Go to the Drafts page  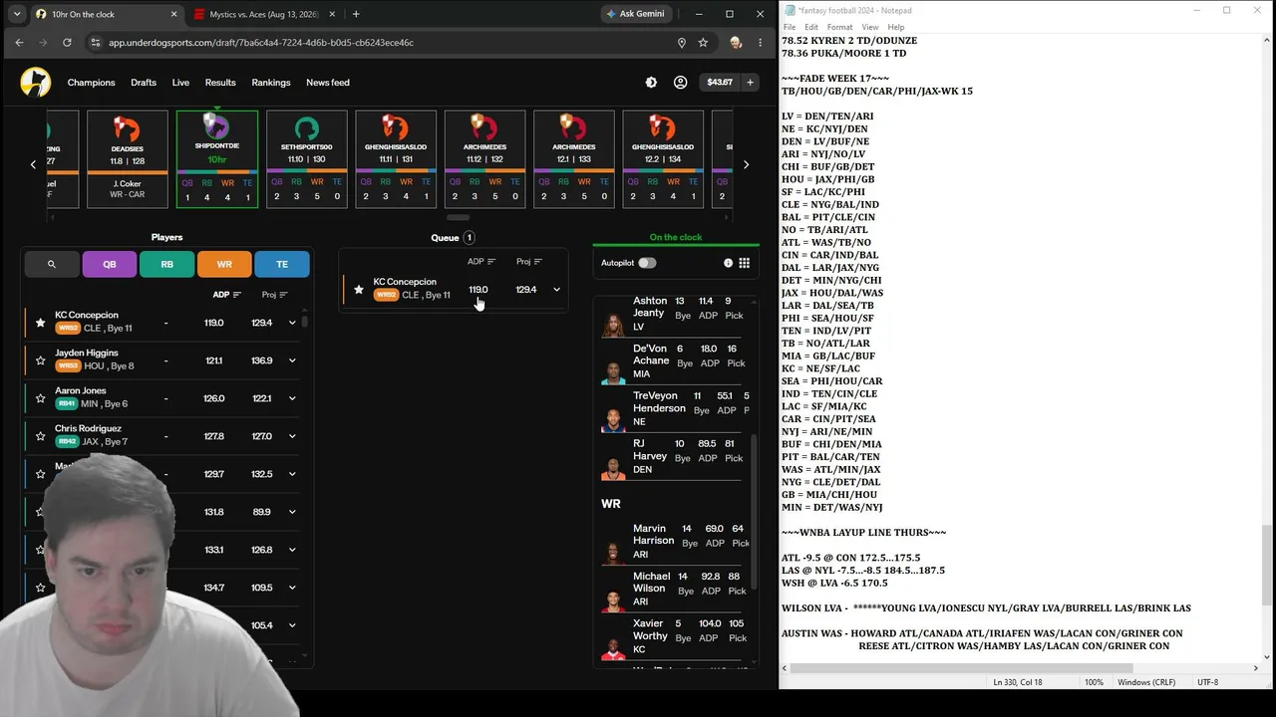coord(144,83)
